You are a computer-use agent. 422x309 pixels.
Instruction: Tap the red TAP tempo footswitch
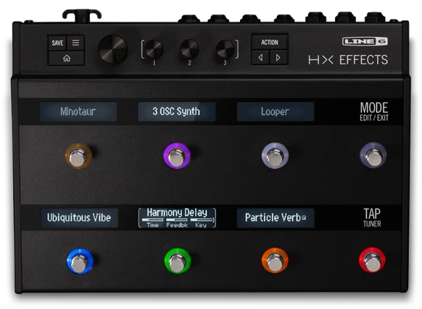click(372, 260)
